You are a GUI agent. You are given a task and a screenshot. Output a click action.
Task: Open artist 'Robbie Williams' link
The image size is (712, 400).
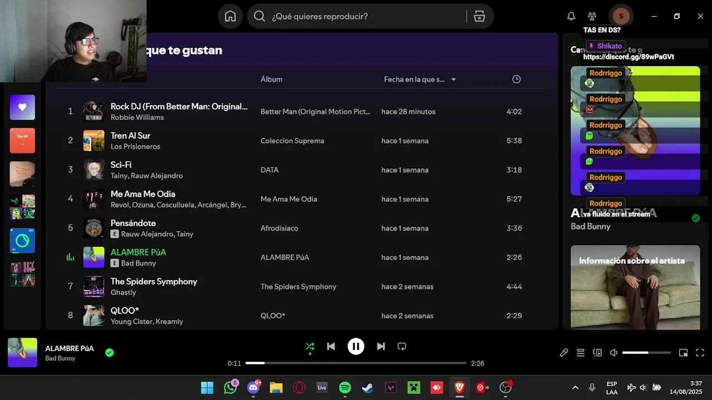pyautogui.click(x=137, y=117)
